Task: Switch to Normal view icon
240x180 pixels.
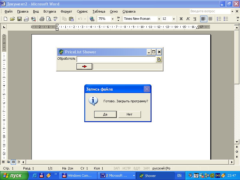Action: [x=3, y=162]
